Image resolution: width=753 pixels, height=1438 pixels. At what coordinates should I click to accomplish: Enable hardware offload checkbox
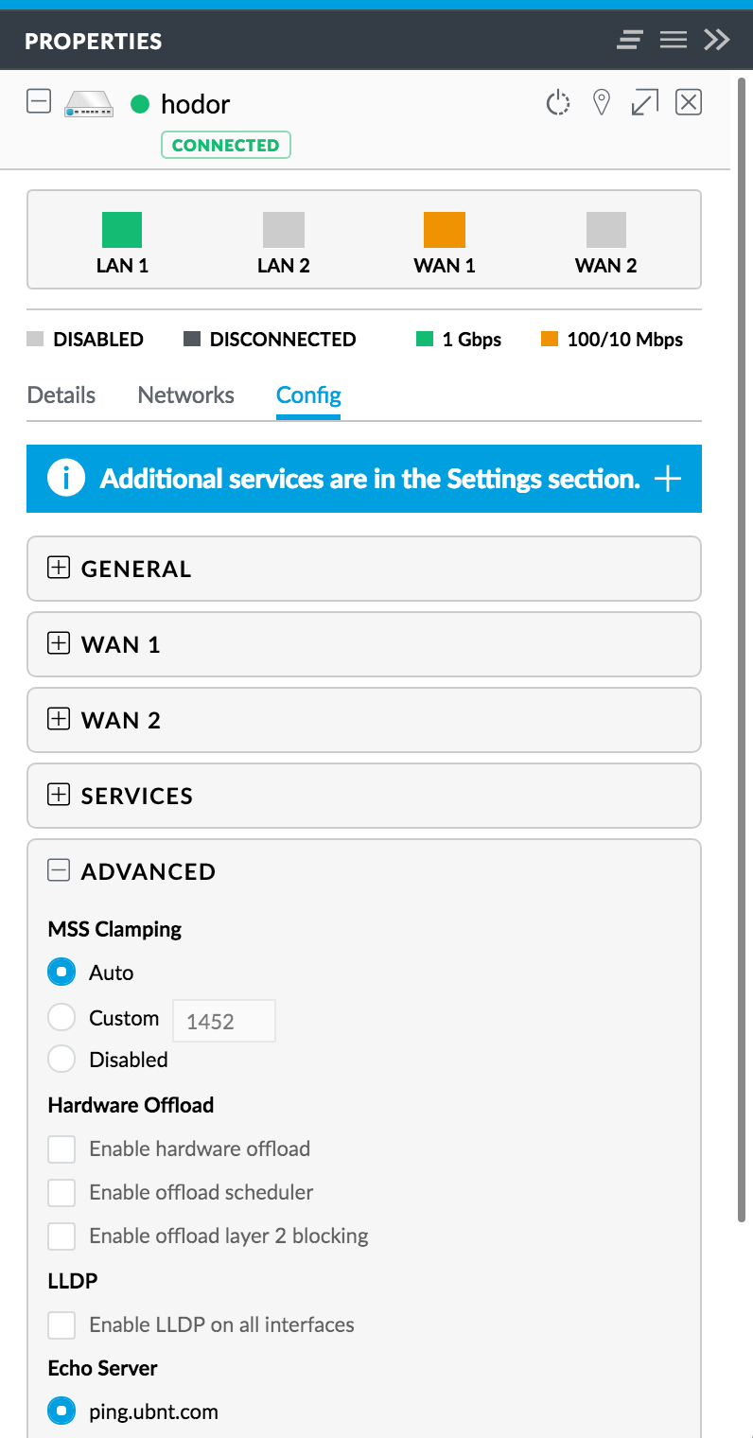[61, 1149]
